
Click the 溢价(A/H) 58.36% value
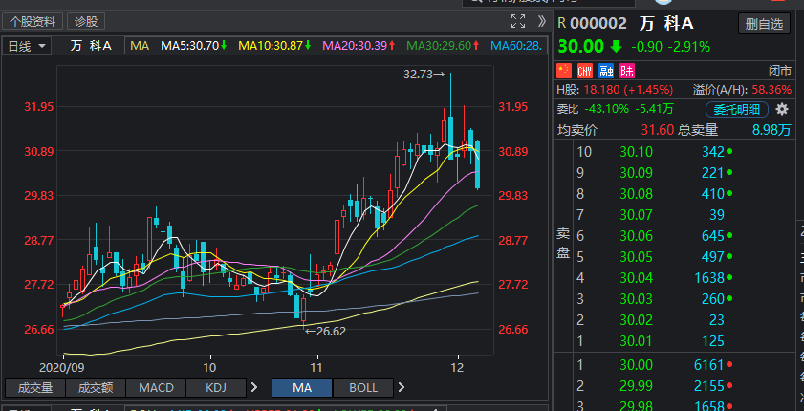[x=771, y=90]
